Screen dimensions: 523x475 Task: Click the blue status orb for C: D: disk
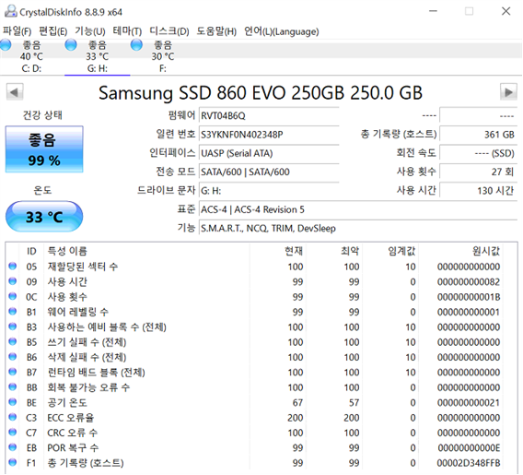(x=6, y=45)
